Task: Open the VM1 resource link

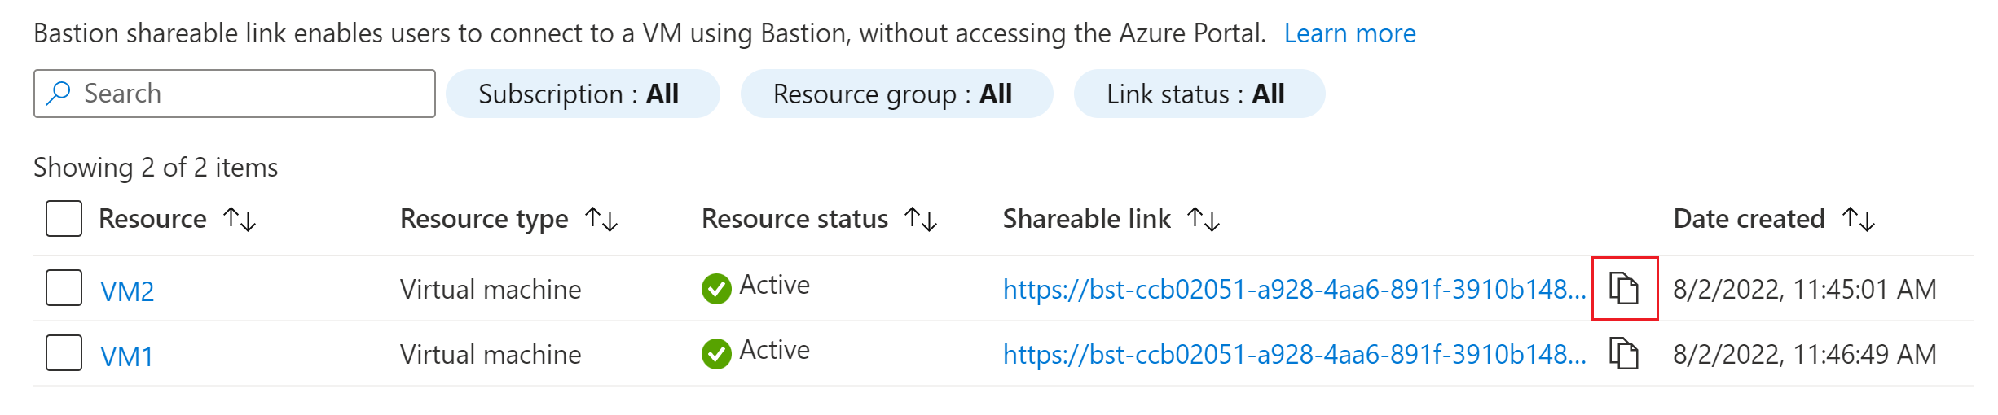Action: (127, 356)
